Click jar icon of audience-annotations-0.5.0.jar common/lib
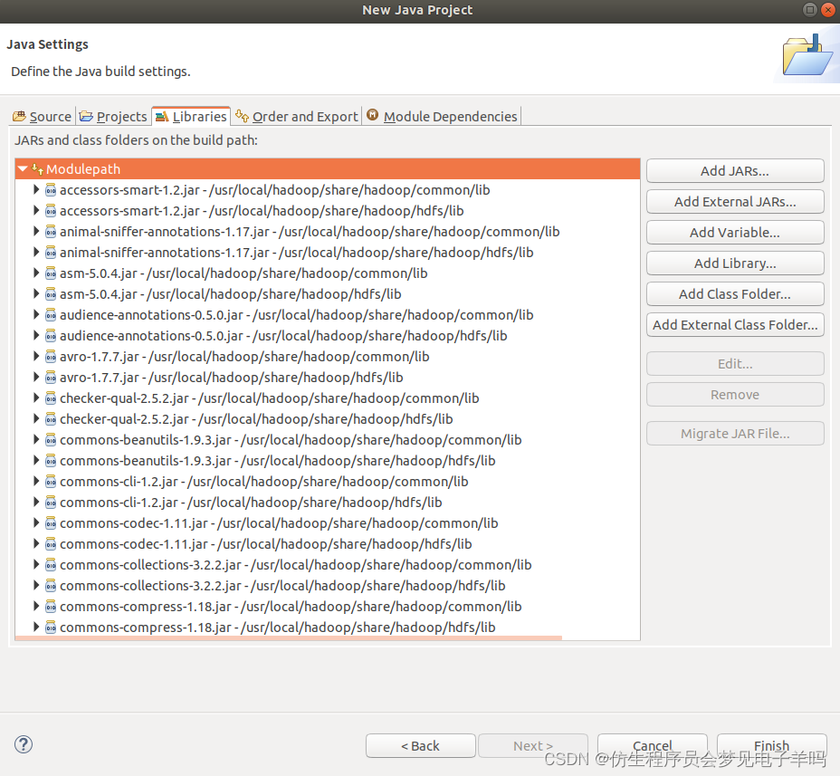Viewport: 840px width, 776px height. tap(51, 315)
